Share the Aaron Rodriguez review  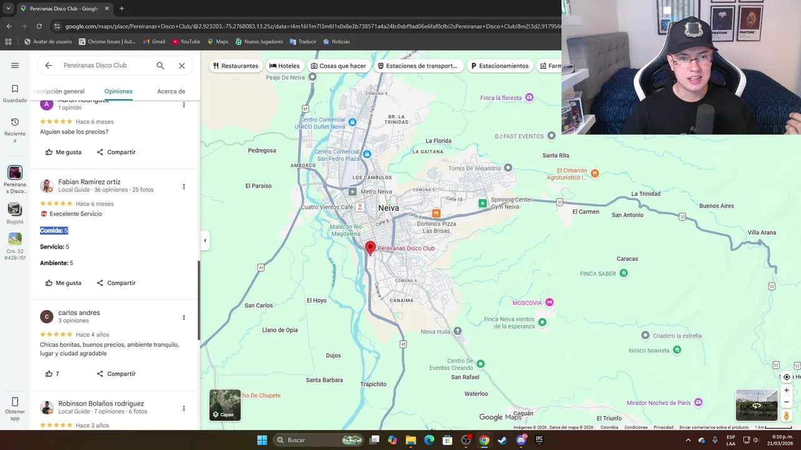point(116,152)
